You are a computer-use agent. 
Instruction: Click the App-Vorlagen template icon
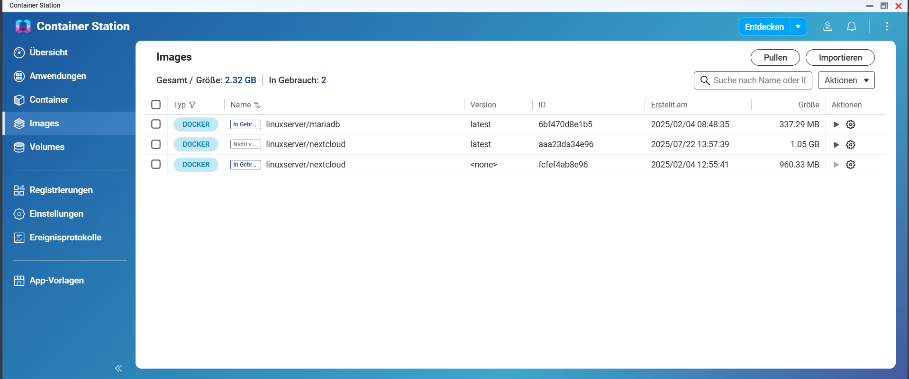coord(19,281)
